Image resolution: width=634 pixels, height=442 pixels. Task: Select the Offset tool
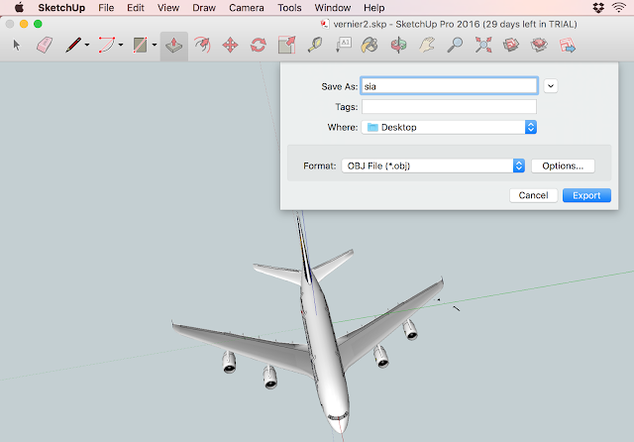pyautogui.click(x=202, y=45)
